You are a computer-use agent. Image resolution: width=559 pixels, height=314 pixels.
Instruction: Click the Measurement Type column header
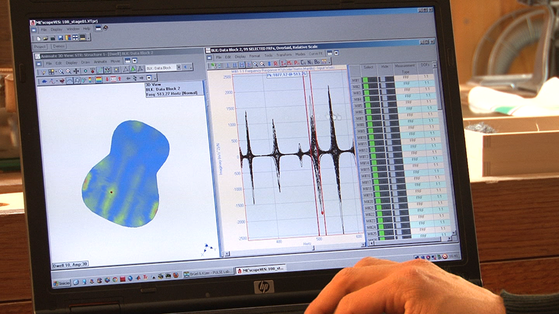tap(405, 69)
